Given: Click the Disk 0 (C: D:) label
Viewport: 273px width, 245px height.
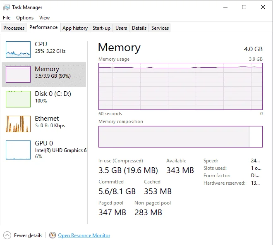Looking at the screenshot, I should pos(53,94).
